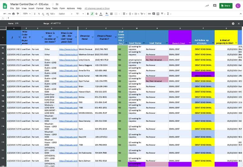Toggle bold formatting
Image resolution: width=243 pixels, height=167 pixels.
click(88, 14)
